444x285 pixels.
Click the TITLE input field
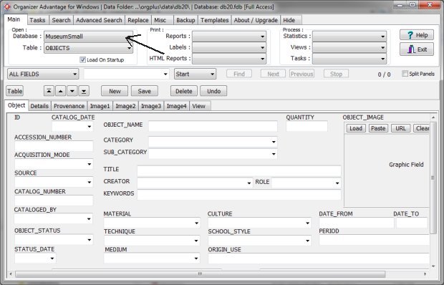click(239, 171)
